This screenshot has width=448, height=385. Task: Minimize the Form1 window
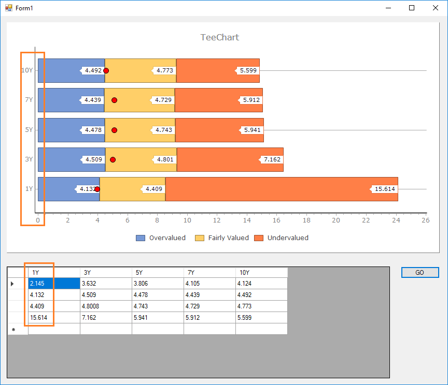388,8
